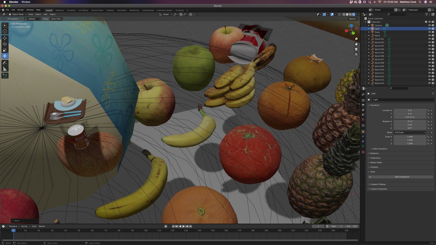The width and height of the screenshot is (436, 245).
Task: Open the Default orientation dropdown
Action: [33, 19]
